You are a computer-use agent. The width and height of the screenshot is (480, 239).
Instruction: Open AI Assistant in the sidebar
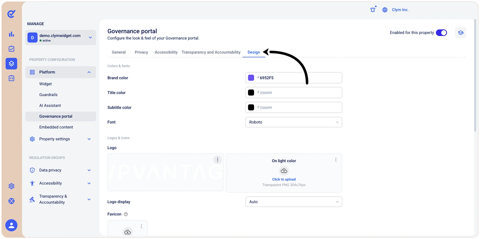coord(50,106)
